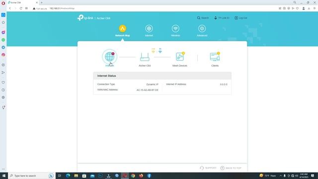The width and height of the screenshot is (318, 179).
Task: Select the Mesh Devices icon
Action: tap(180, 57)
